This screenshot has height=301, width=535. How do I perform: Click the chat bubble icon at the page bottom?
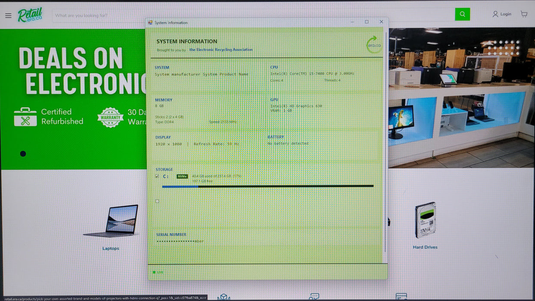[314, 297]
